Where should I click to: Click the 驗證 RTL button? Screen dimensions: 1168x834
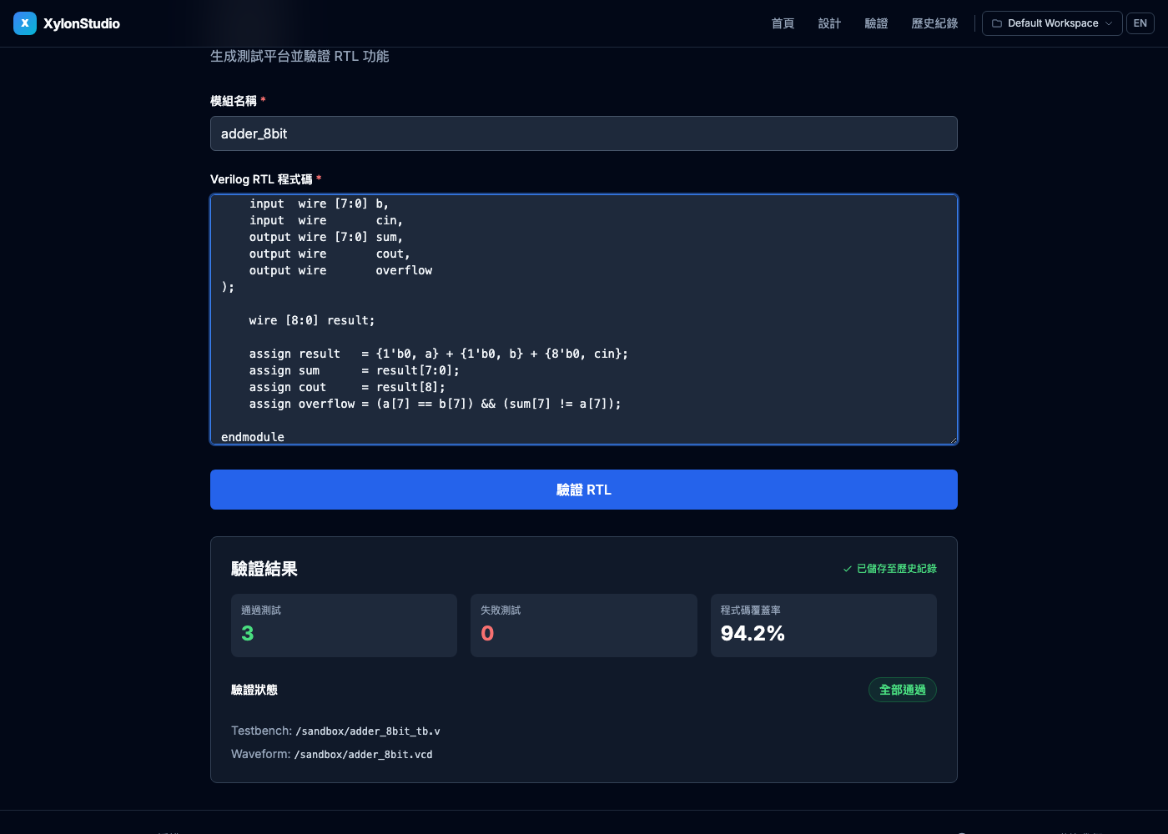pos(584,490)
